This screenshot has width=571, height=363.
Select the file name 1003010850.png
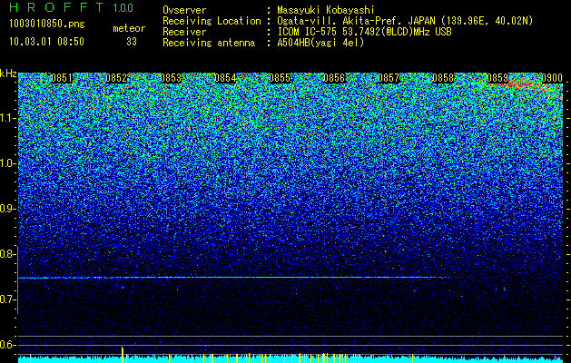coord(47,24)
